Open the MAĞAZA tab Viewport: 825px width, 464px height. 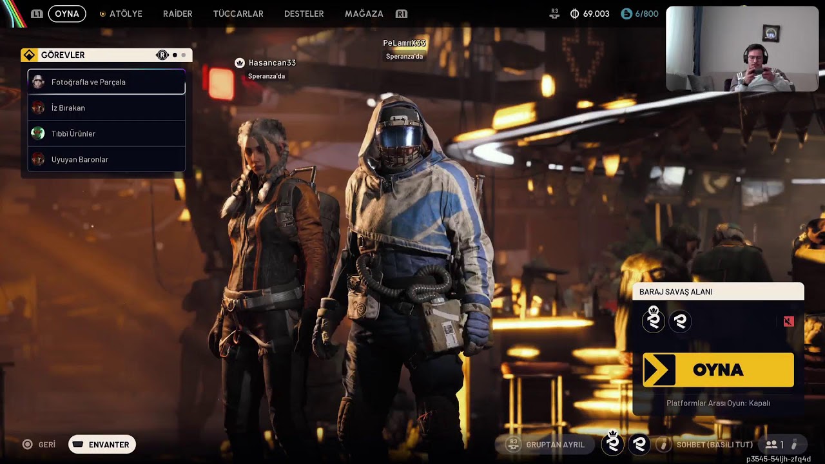(x=364, y=14)
